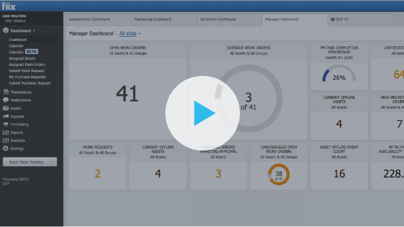This screenshot has width=404, height=227.
Task: Open the Analytics graph icon
Action: tap(6, 141)
